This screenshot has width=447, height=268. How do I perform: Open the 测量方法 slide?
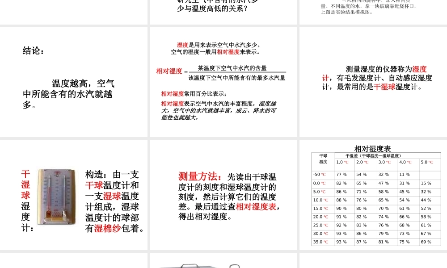click(x=223, y=195)
